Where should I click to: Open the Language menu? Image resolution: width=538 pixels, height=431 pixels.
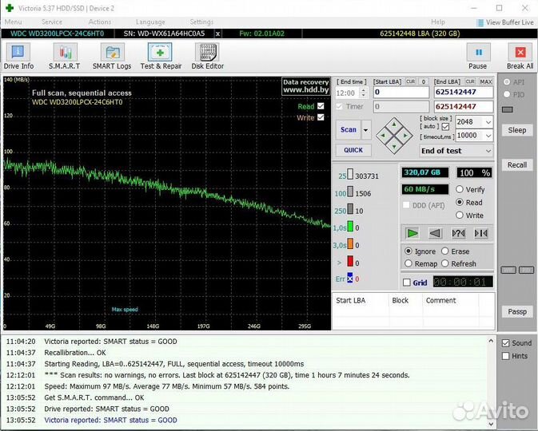(150, 22)
